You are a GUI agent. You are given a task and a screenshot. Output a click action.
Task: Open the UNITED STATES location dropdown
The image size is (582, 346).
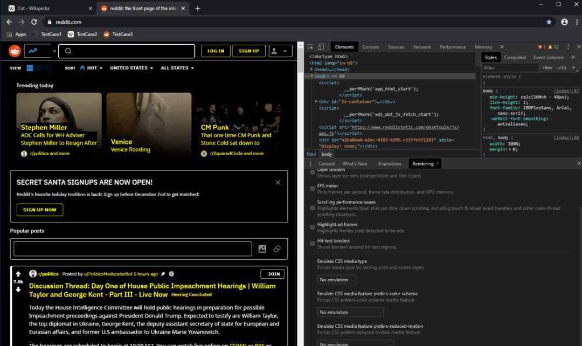[131, 68]
